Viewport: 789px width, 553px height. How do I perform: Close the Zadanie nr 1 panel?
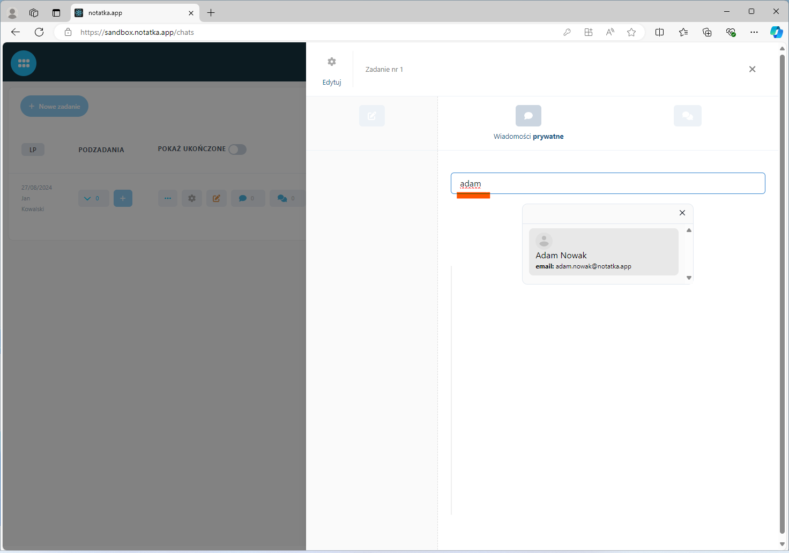(x=752, y=69)
